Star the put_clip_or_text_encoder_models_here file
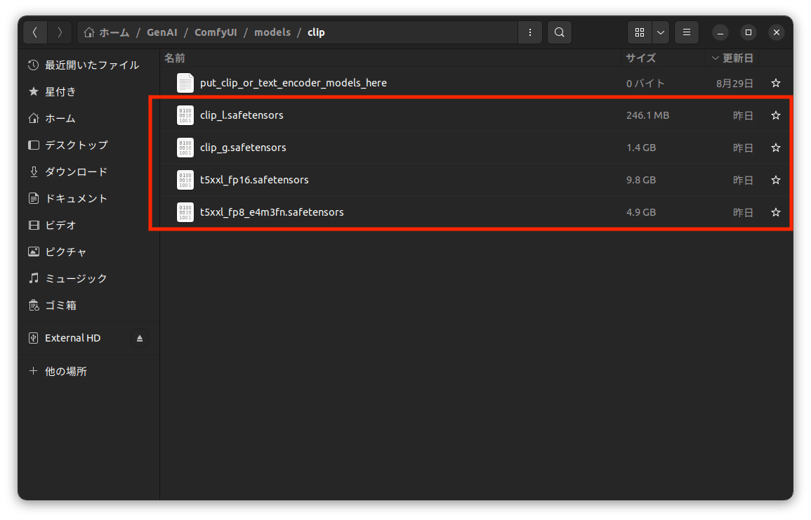 pyautogui.click(x=775, y=83)
